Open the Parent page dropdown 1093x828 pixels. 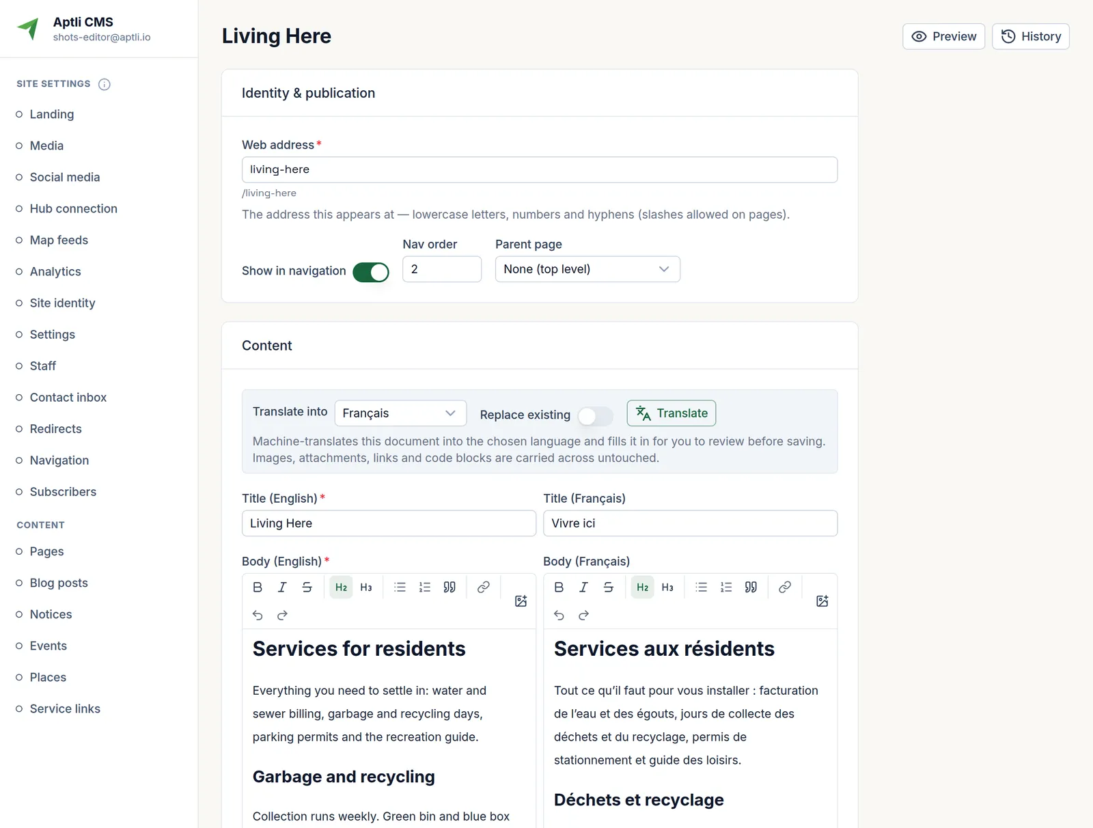point(587,269)
